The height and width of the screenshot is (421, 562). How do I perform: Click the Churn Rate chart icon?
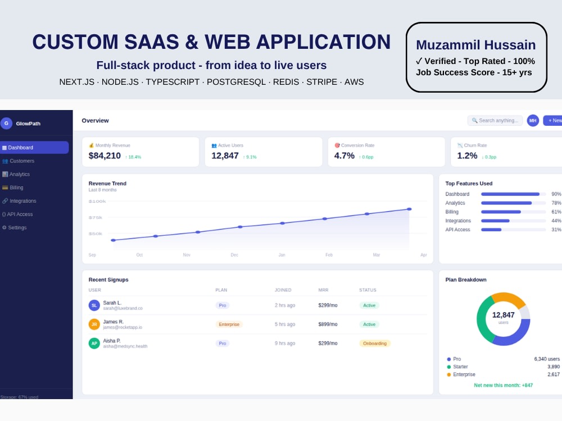(x=460, y=145)
